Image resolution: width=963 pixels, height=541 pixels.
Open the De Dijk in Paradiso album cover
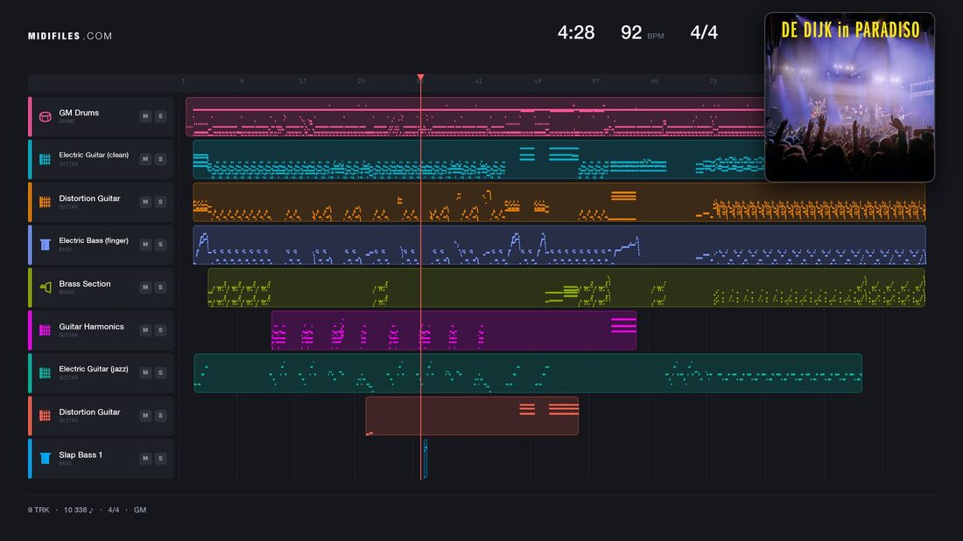849,97
